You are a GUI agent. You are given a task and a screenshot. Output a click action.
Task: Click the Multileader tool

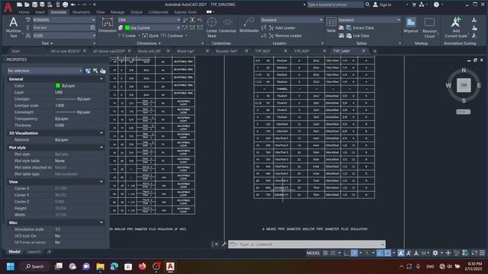pyautogui.click(x=249, y=25)
